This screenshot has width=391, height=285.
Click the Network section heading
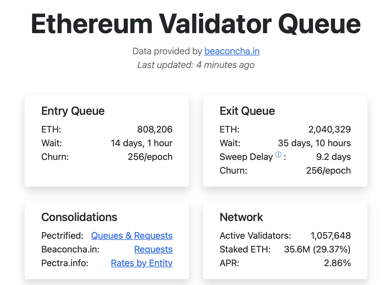(x=241, y=217)
